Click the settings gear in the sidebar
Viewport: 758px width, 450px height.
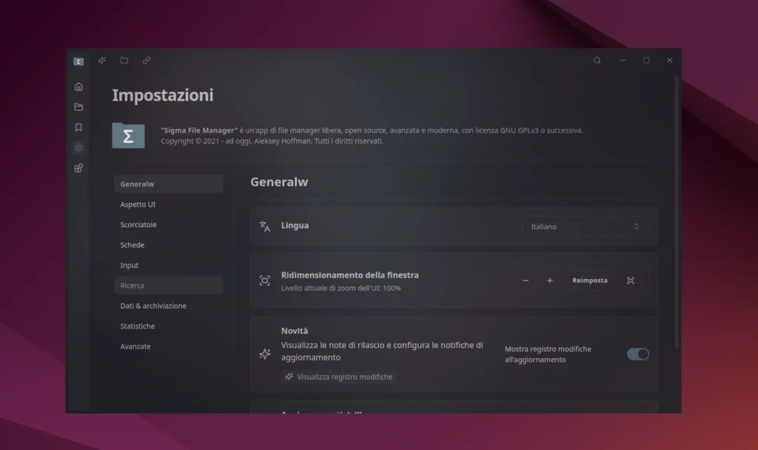(78, 147)
